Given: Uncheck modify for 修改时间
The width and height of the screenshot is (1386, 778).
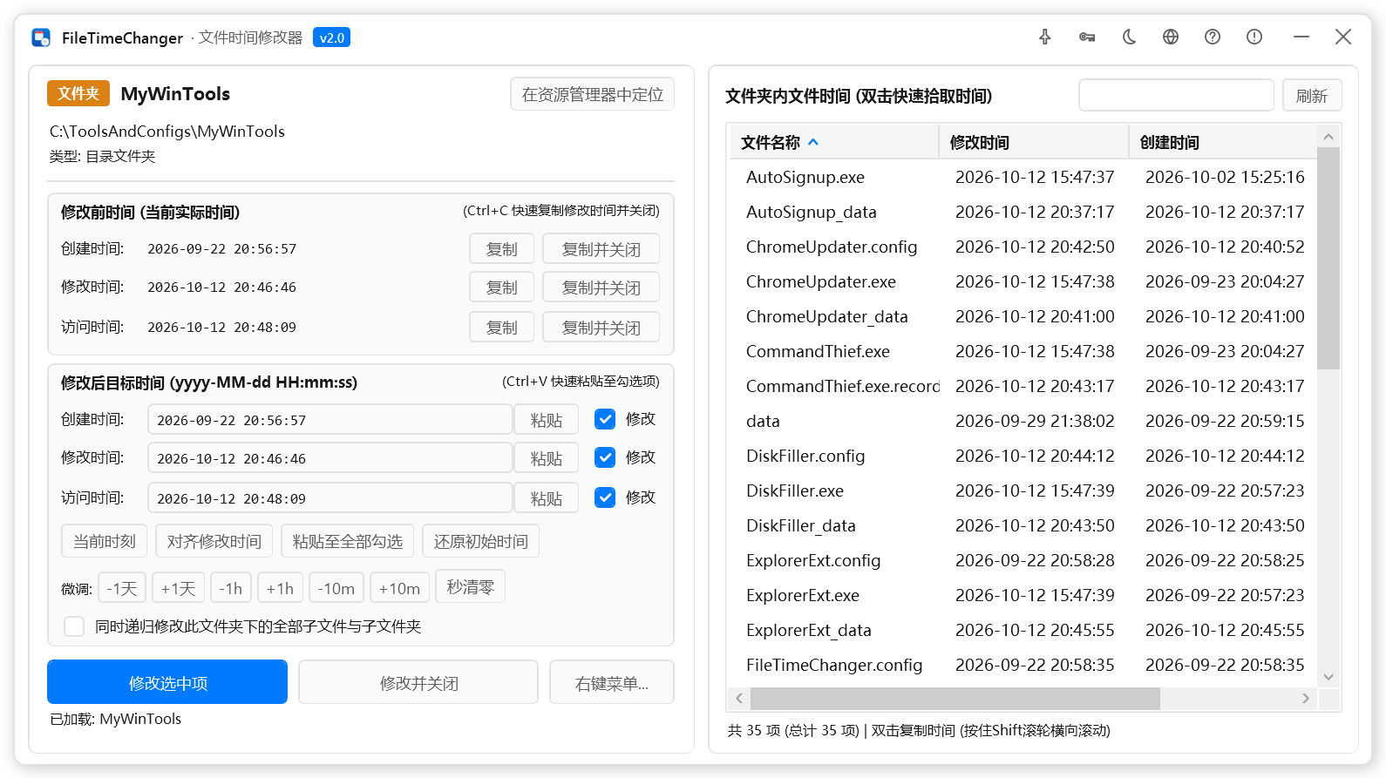Looking at the screenshot, I should click(x=605, y=457).
